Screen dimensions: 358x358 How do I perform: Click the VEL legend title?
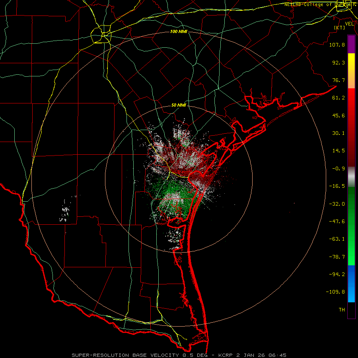click(349, 24)
